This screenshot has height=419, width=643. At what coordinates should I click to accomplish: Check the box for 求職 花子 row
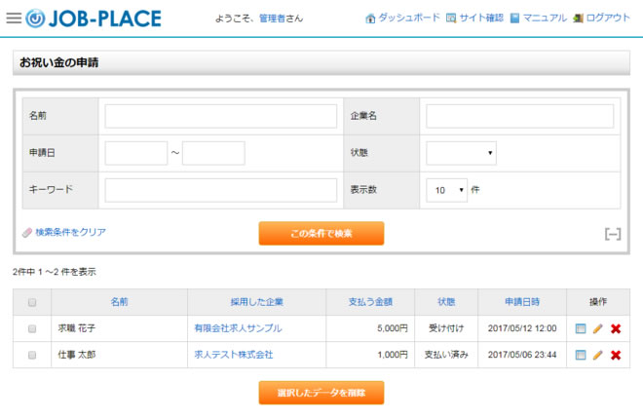(32, 328)
